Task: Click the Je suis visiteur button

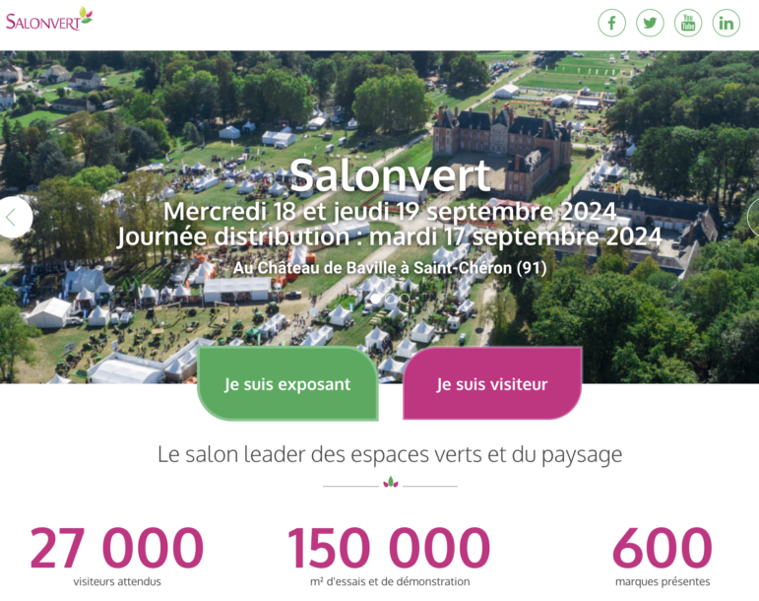Action: (x=492, y=383)
